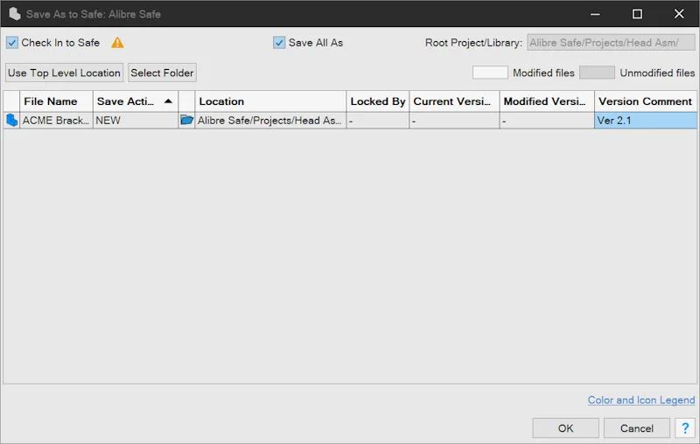Toggle the Save All As checkbox
Screen dimensions: 700x444
click(279, 43)
